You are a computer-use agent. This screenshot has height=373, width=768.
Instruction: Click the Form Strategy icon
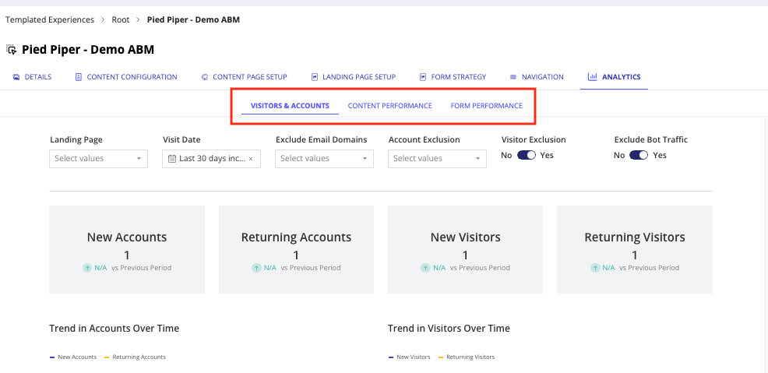click(423, 77)
